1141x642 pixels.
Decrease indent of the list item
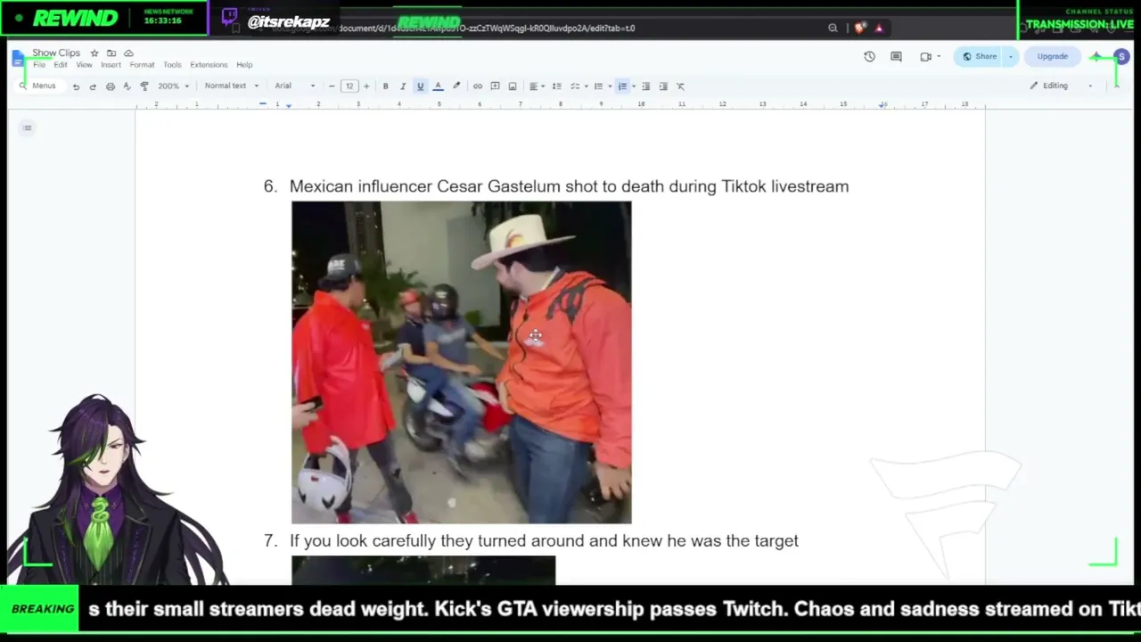[646, 86]
